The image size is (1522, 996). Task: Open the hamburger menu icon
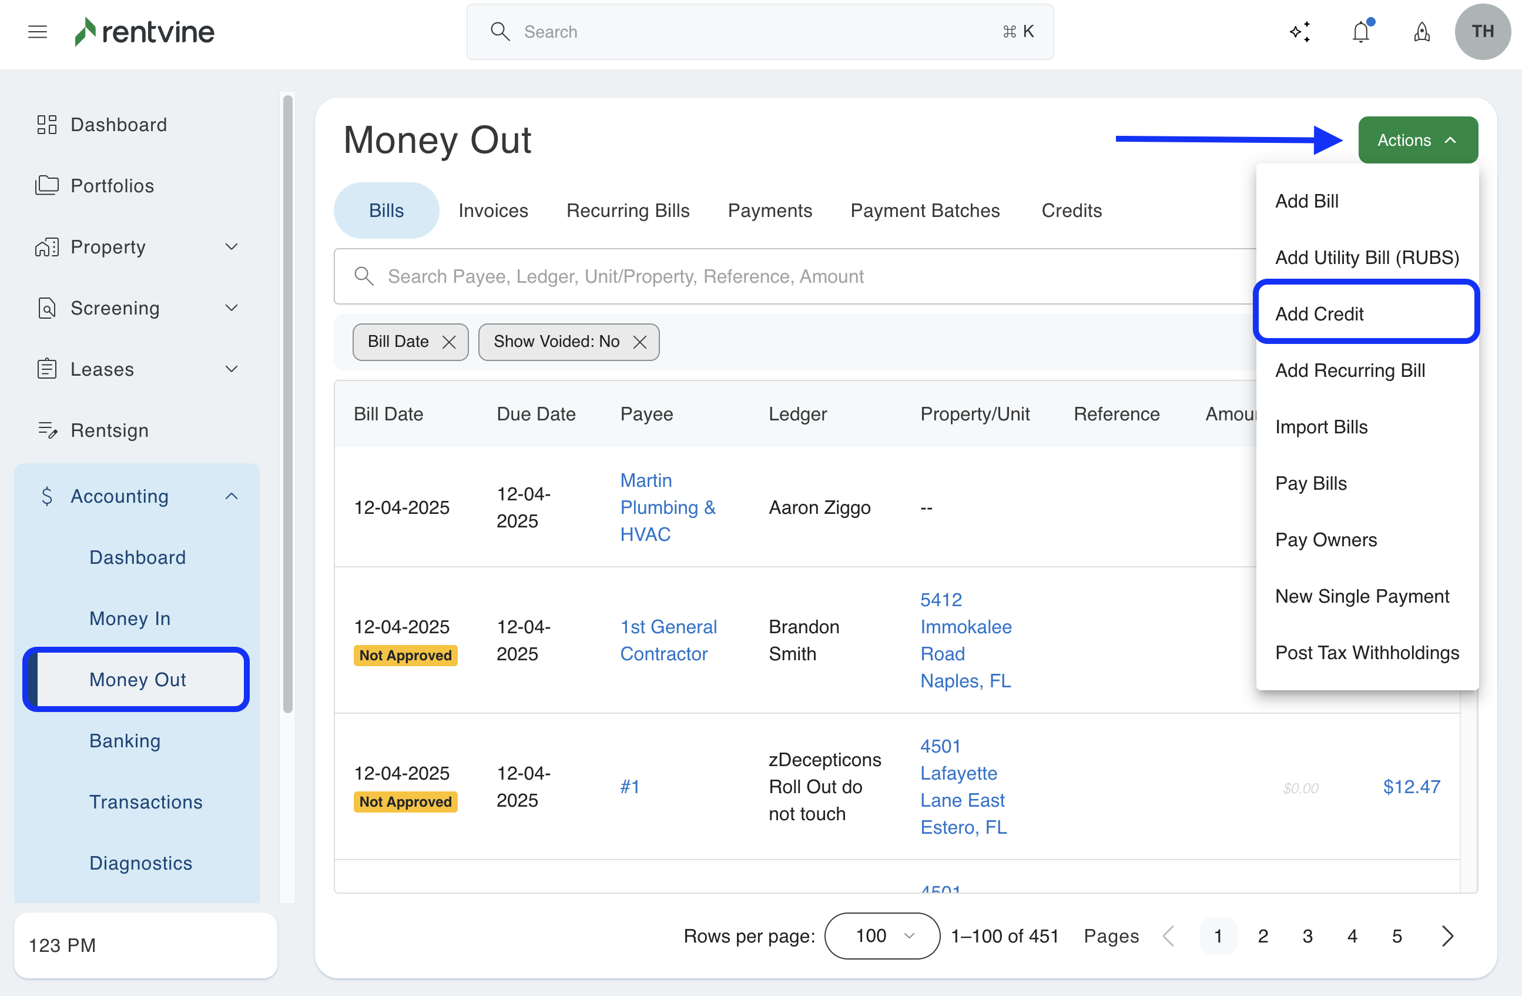coord(38,31)
